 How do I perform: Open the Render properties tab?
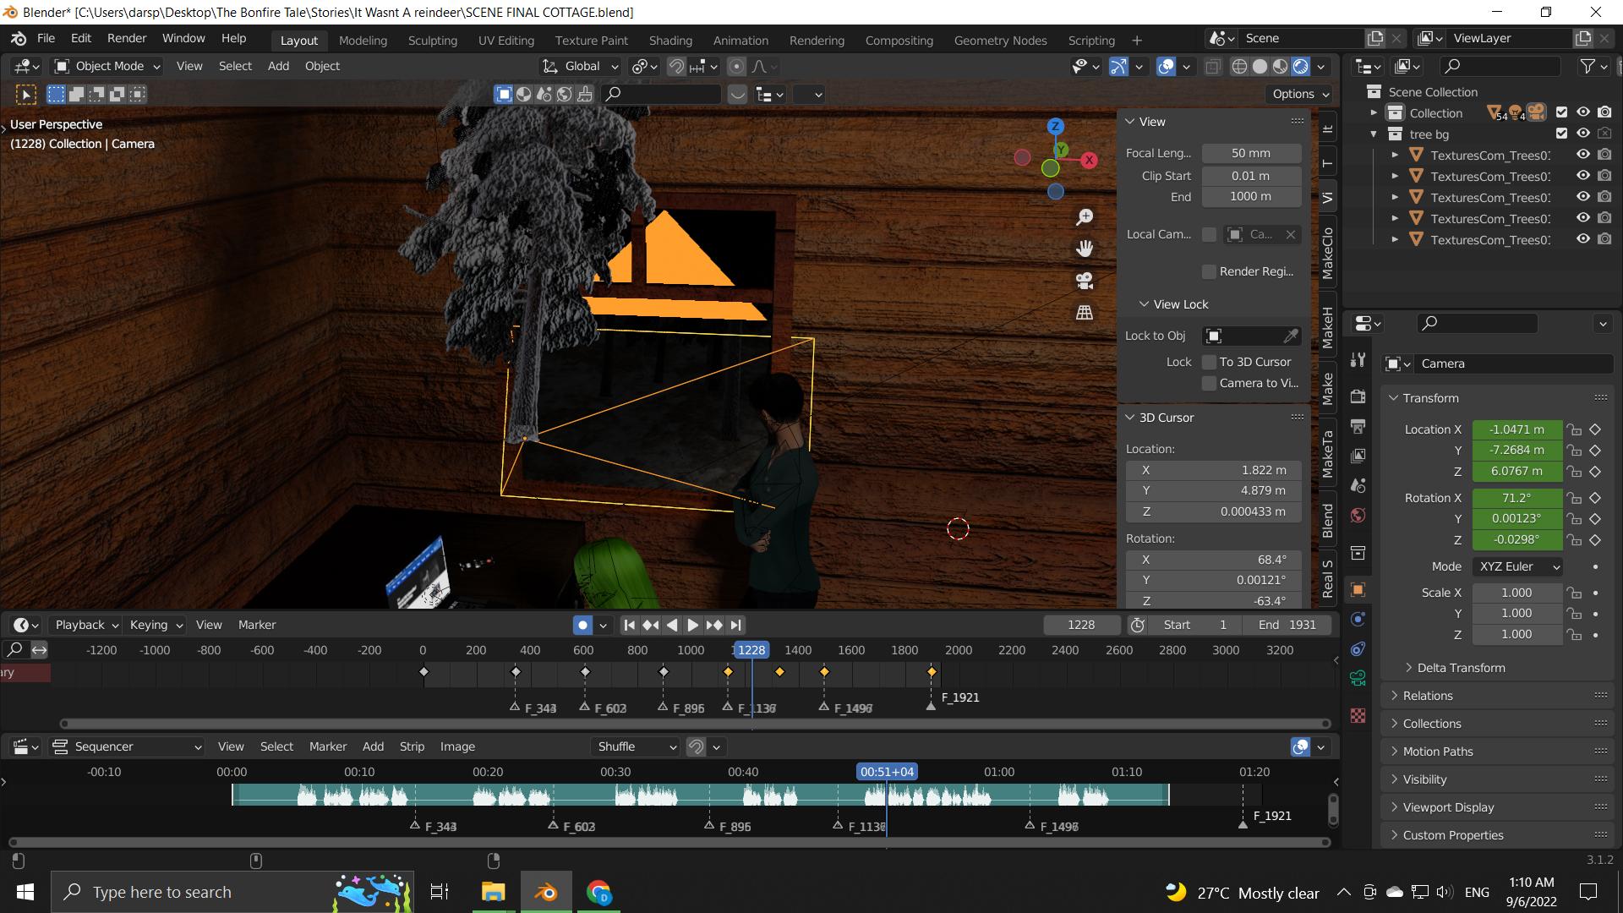[x=1358, y=396]
